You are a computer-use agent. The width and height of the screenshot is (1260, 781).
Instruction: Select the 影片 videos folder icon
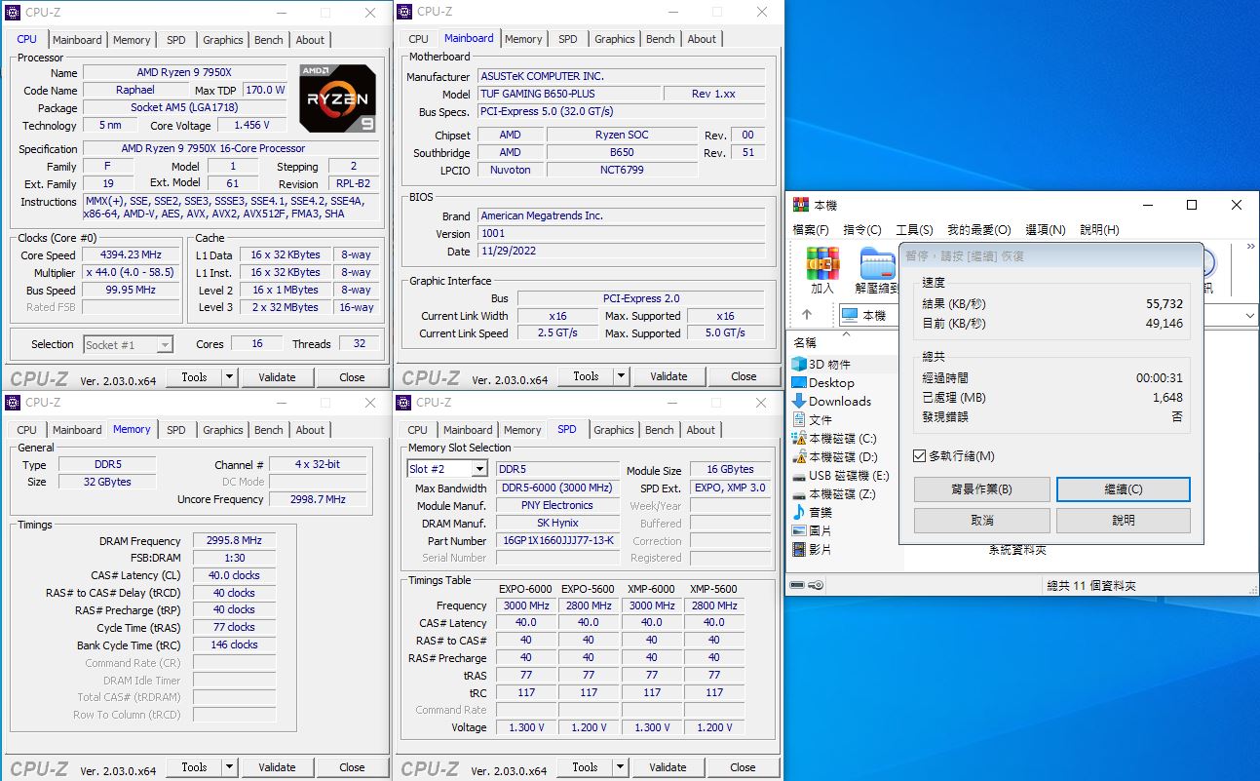click(800, 549)
